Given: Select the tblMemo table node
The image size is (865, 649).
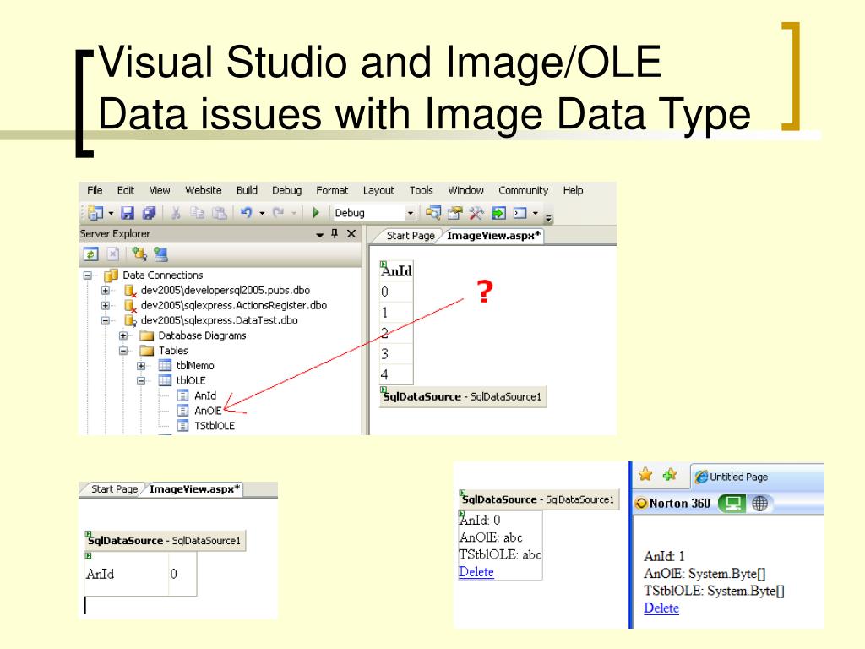Looking at the screenshot, I should pyautogui.click(x=195, y=365).
